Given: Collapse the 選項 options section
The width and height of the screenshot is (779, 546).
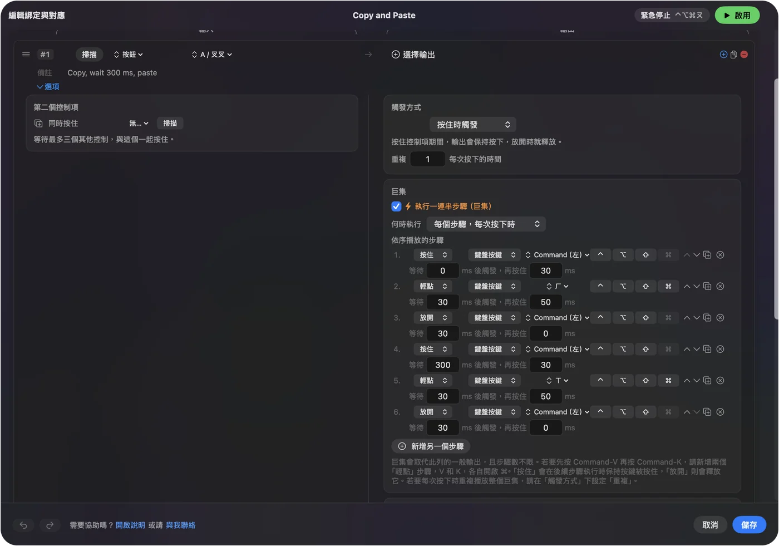Looking at the screenshot, I should pos(48,87).
